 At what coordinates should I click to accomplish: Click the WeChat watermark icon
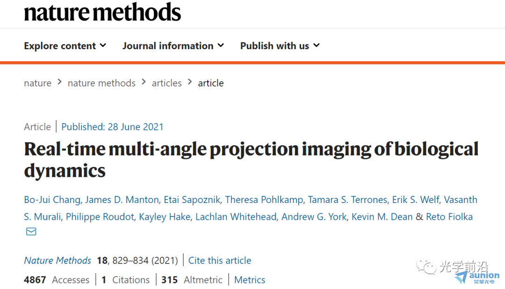click(426, 267)
